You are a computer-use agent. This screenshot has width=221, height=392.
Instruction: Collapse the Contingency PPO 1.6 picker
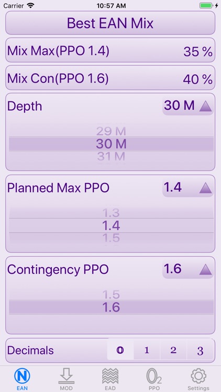click(x=188, y=269)
